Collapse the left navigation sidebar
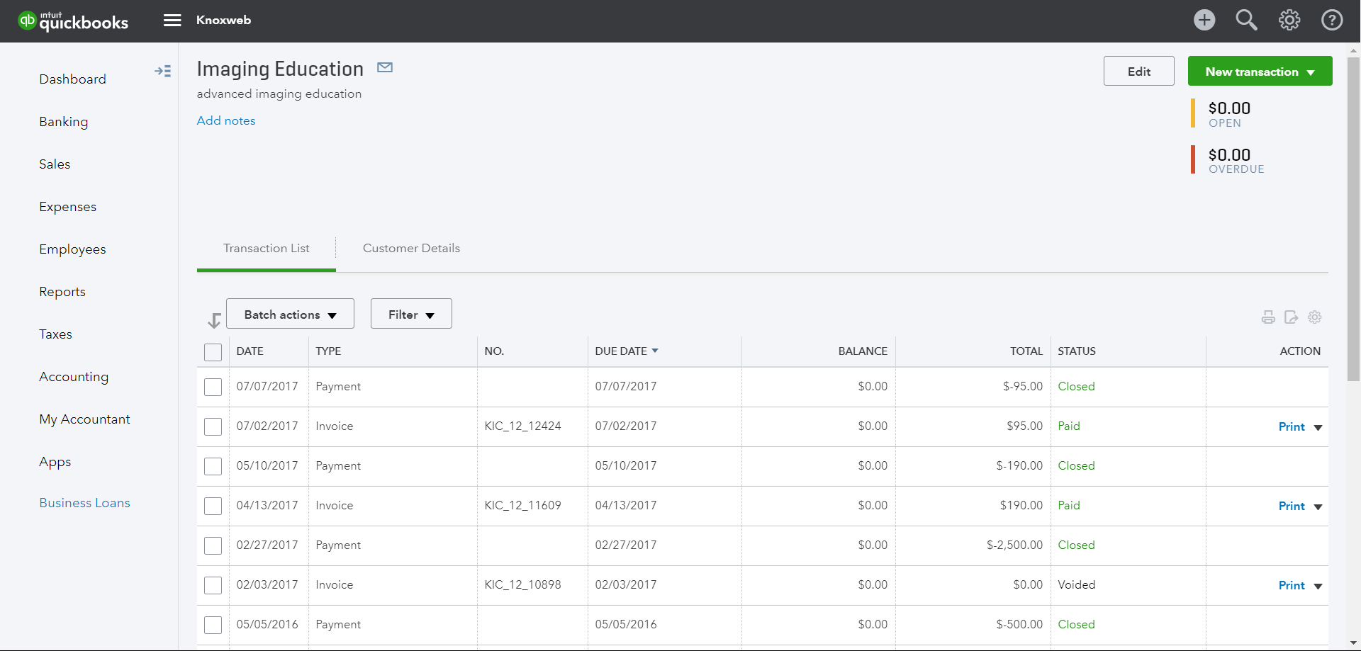The width and height of the screenshot is (1361, 651). (x=162, y=71)
